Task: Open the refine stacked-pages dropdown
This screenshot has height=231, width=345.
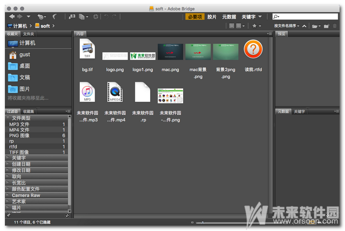Action: coord(83,17)
